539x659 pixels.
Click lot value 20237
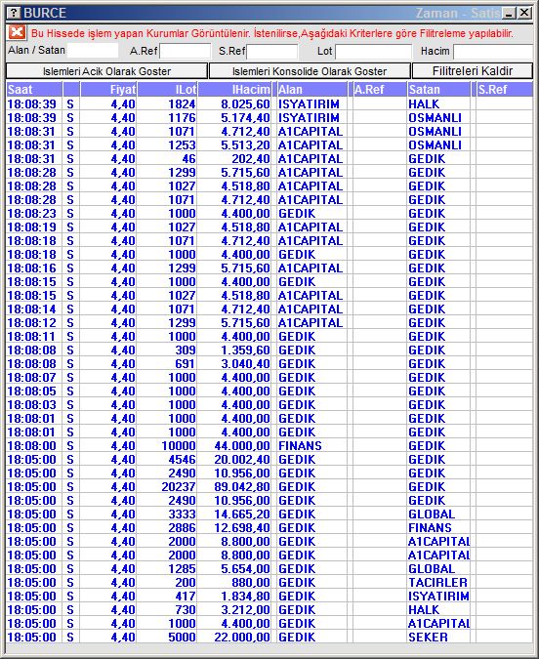179,487
